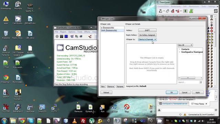
Task: Click RU language indicator in taskbar
Action: [167, 121]
